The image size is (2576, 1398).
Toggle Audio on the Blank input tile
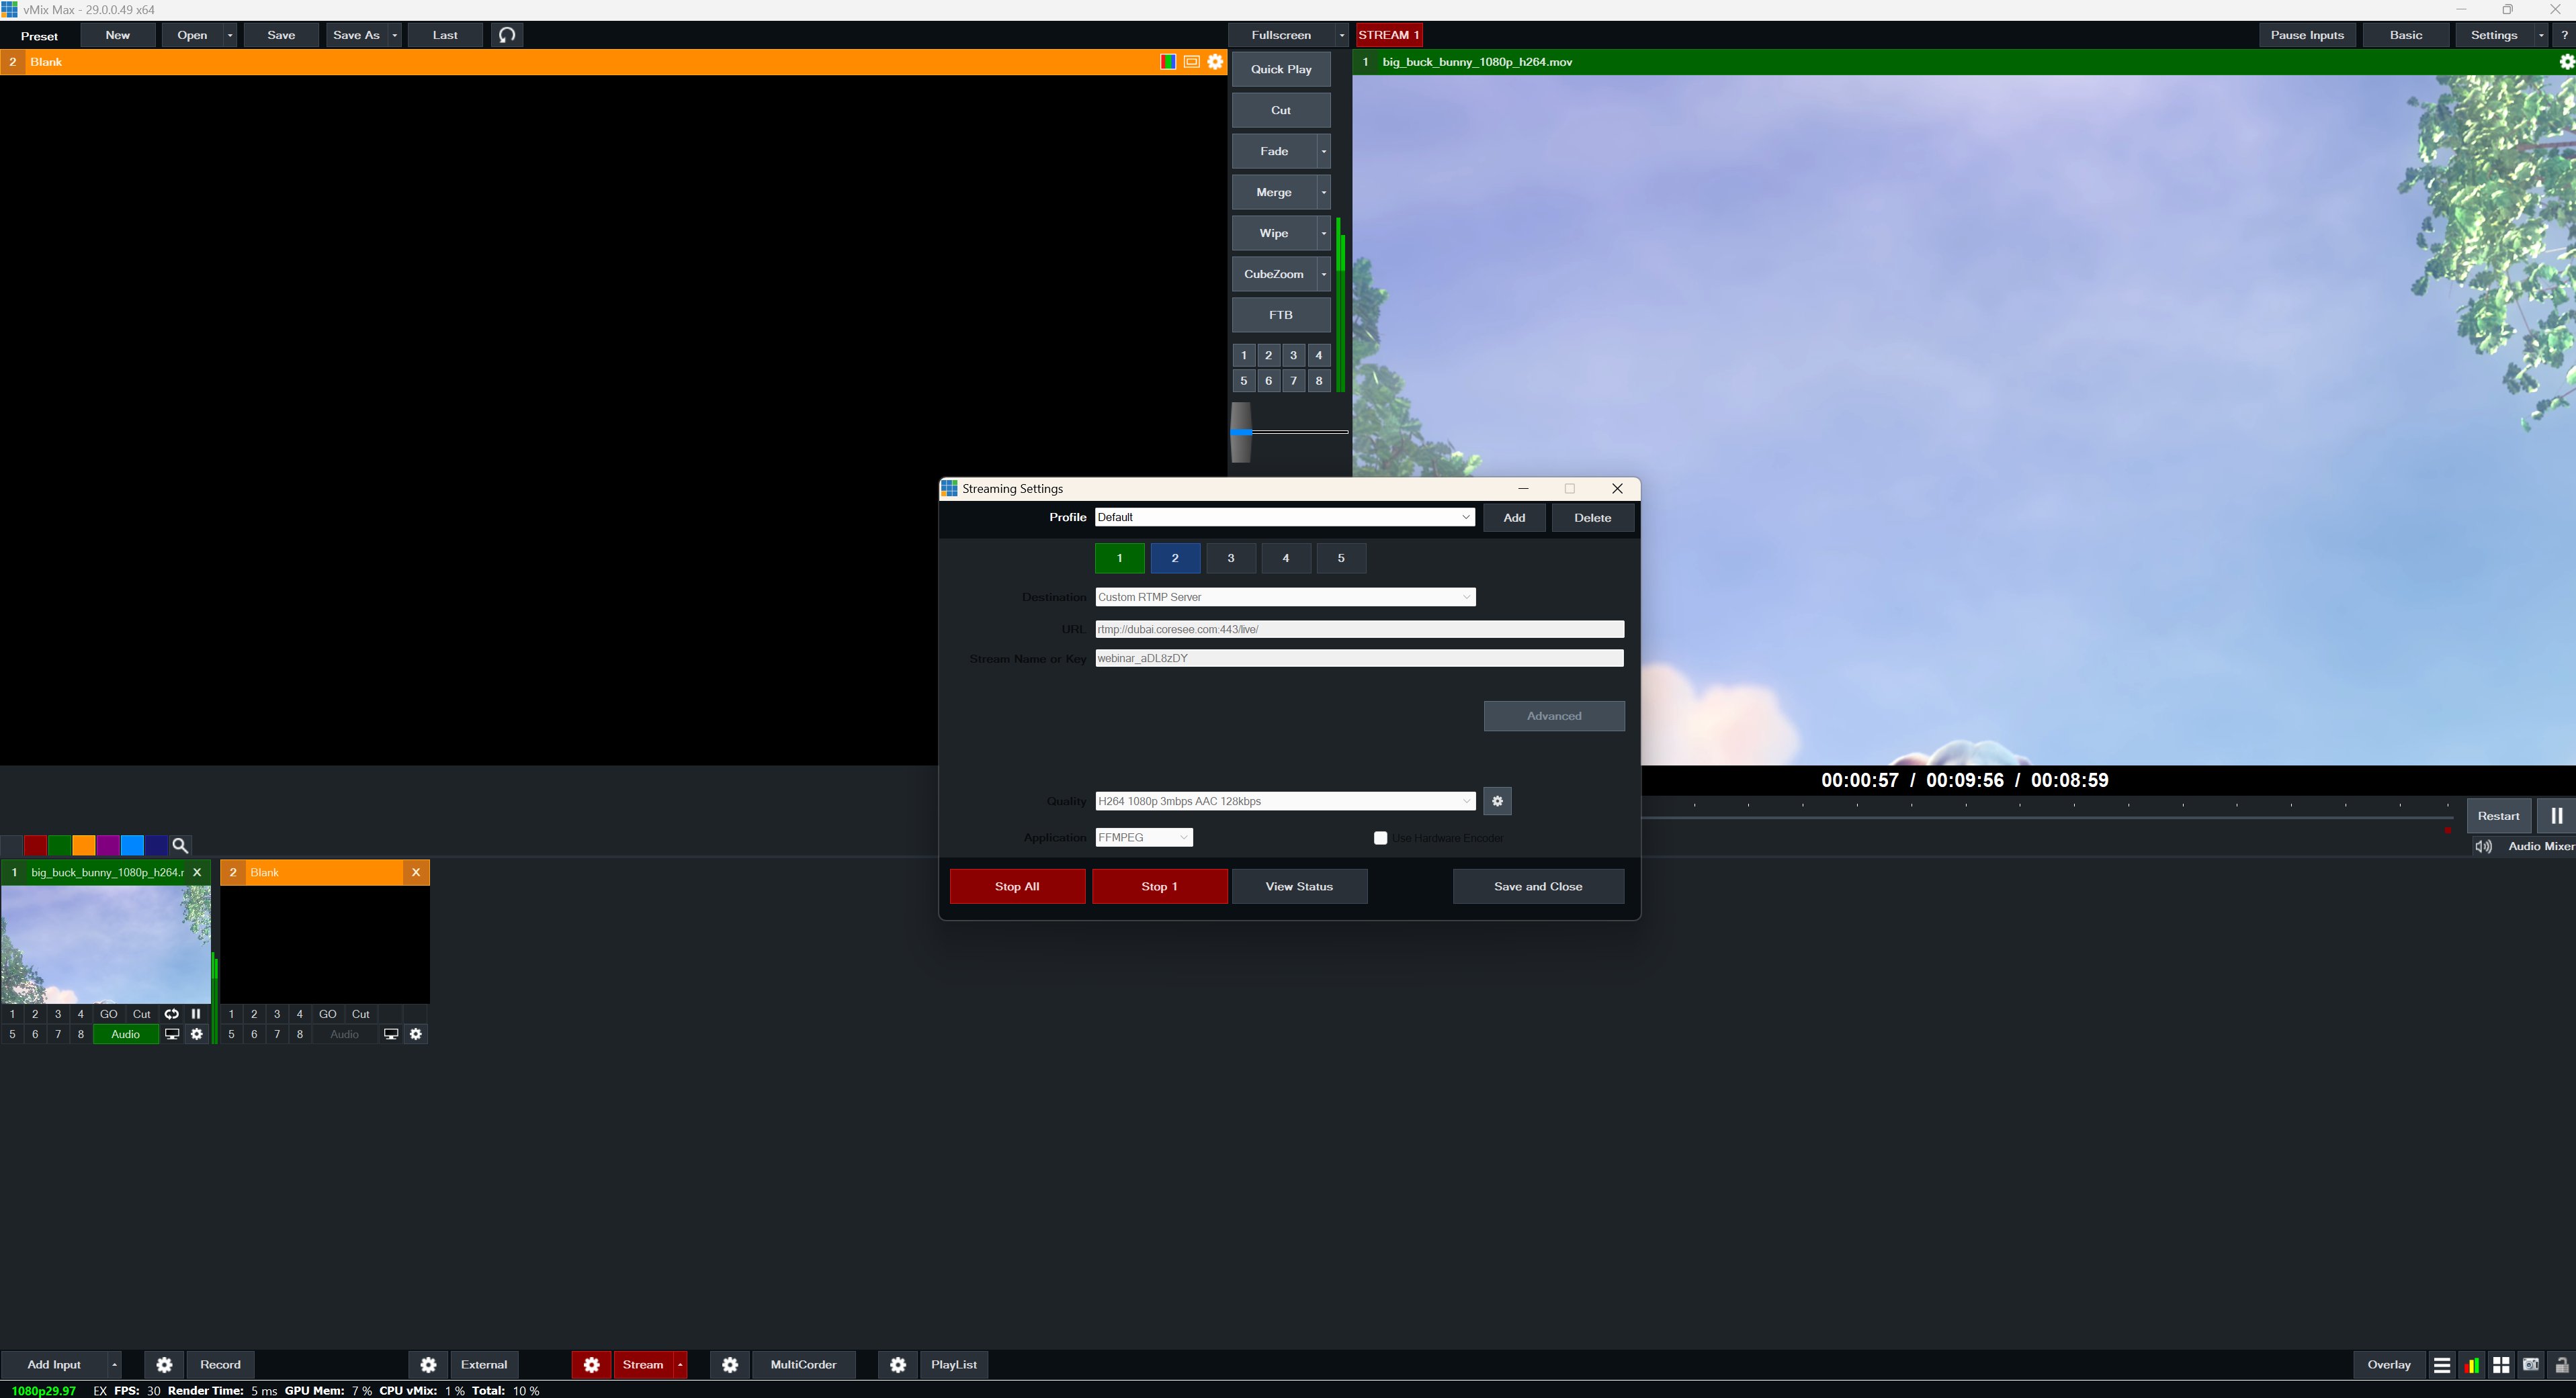pyautogui.click(x=345, y=1034)
